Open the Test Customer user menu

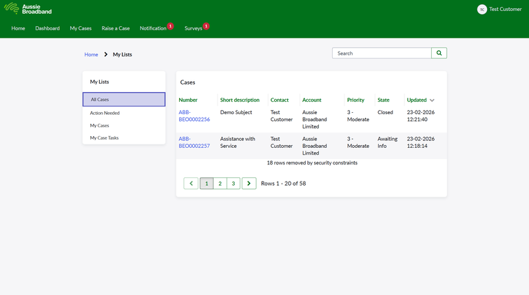505,9
